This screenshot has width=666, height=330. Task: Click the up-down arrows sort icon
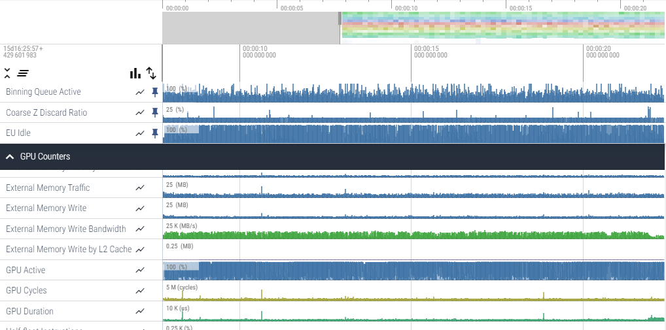tap(151, 73)
